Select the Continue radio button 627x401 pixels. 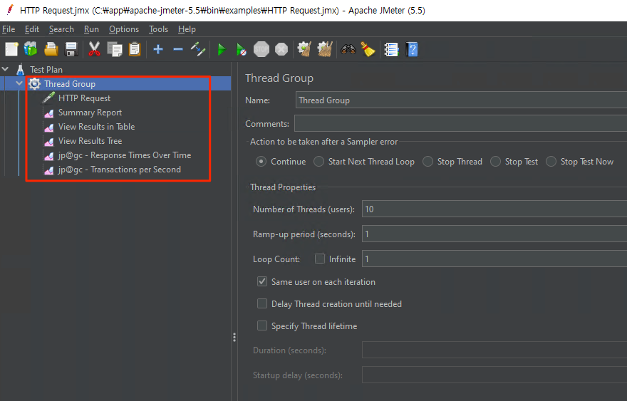click(261, 162)
